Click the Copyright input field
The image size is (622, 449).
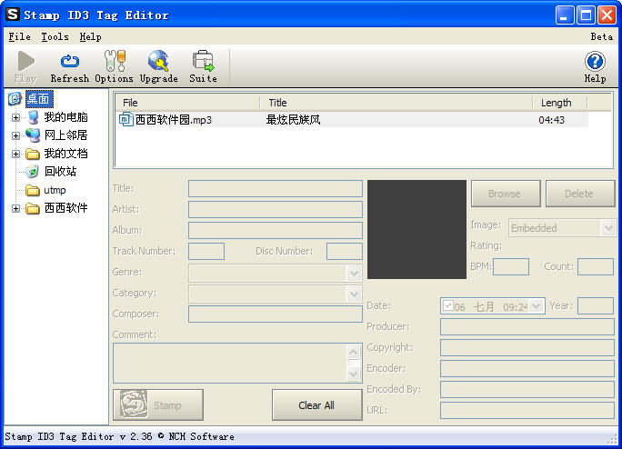(x=527, y=348)
